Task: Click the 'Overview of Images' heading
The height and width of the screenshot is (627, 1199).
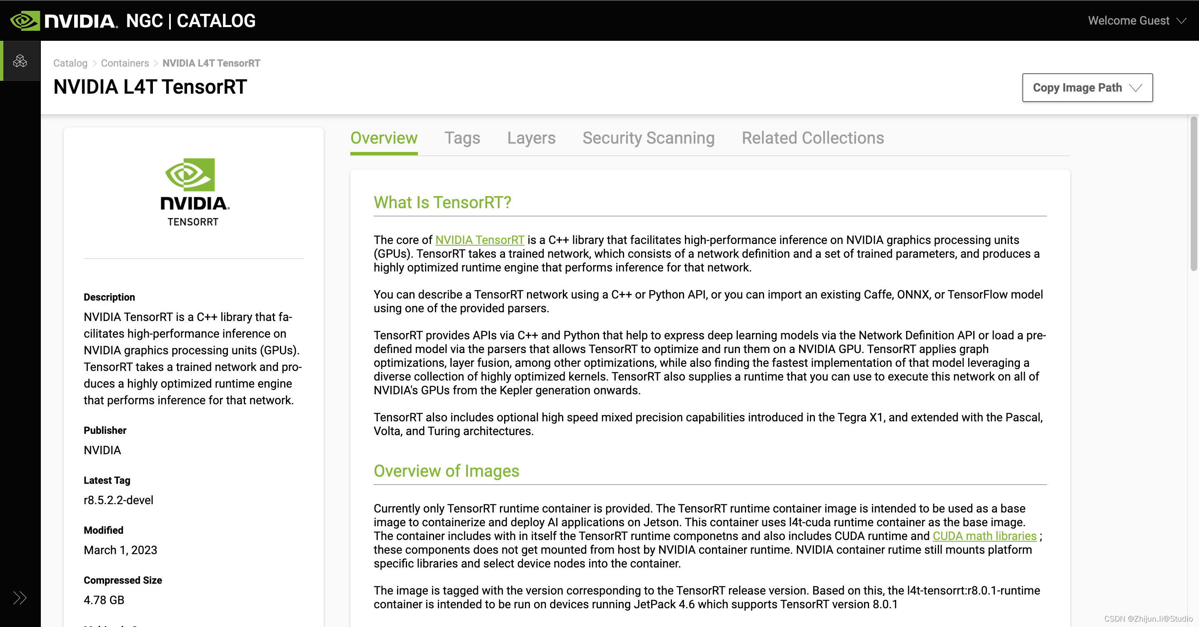Action: [446, 471]
